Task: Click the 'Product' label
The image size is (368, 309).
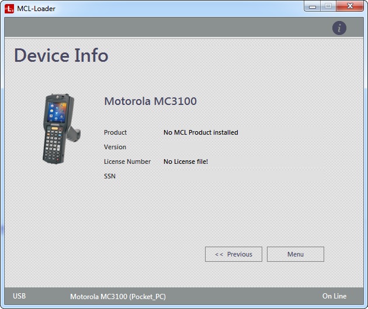Action: click(115, 132)
